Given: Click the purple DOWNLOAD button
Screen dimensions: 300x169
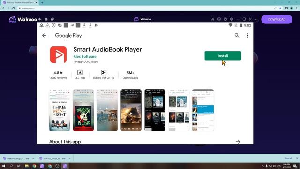Looking at the screenshot, I should coord(277,19).
